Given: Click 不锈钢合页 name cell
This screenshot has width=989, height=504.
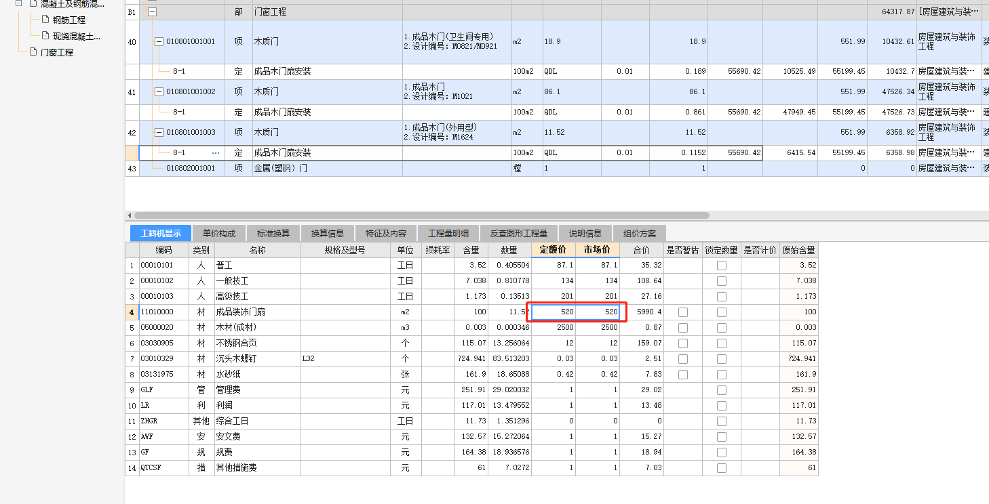Looking at the screenshot, I should tap(258, 343).
